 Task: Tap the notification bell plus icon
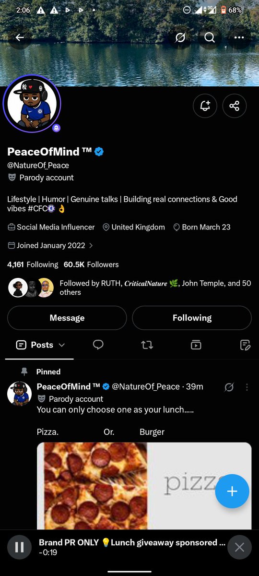coord(205,106)
